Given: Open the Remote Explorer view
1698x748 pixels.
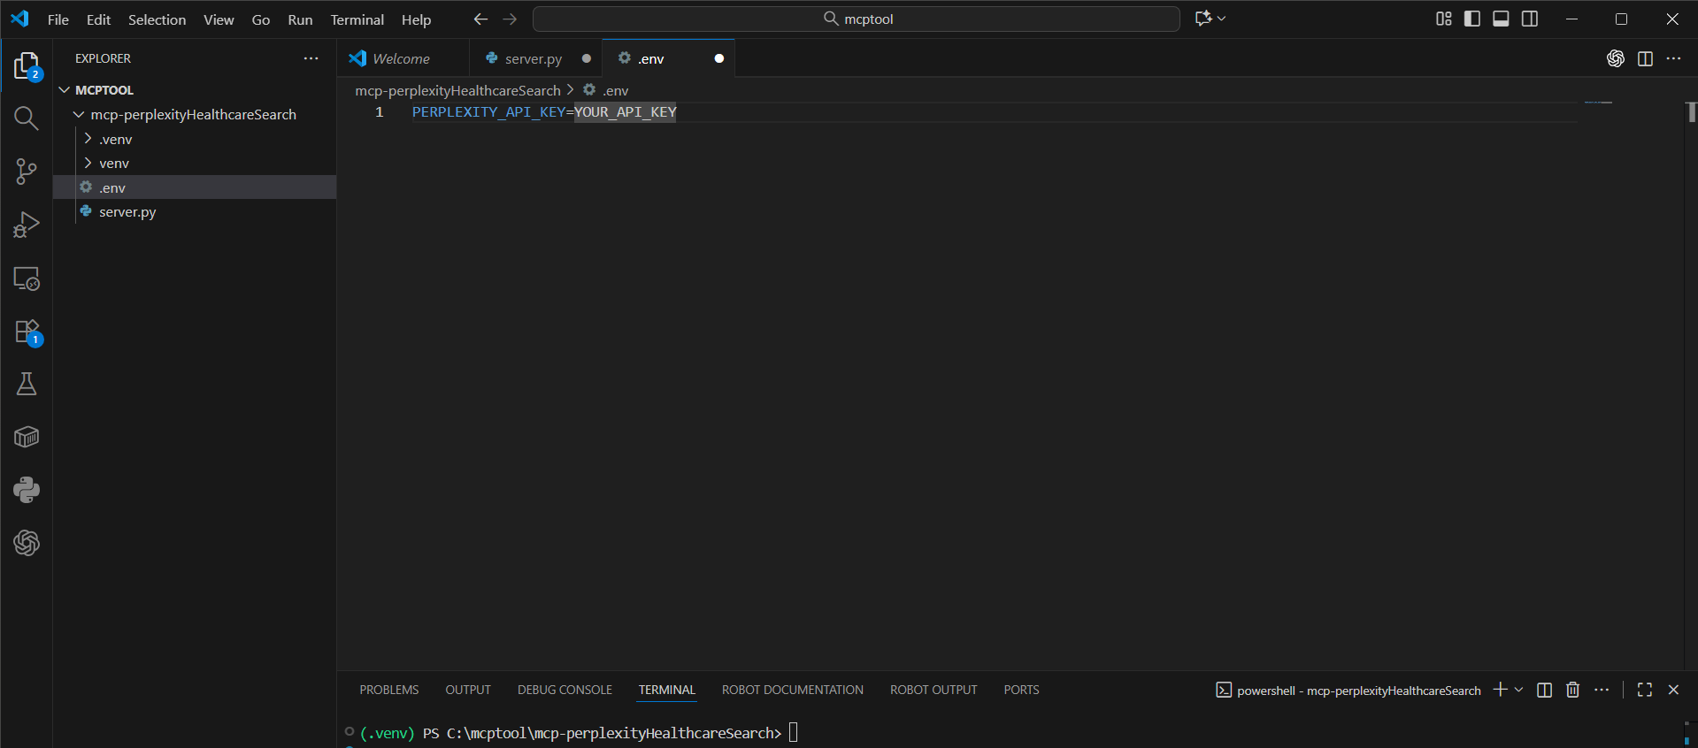Looking at the screenshot, I should coord(27,279).
